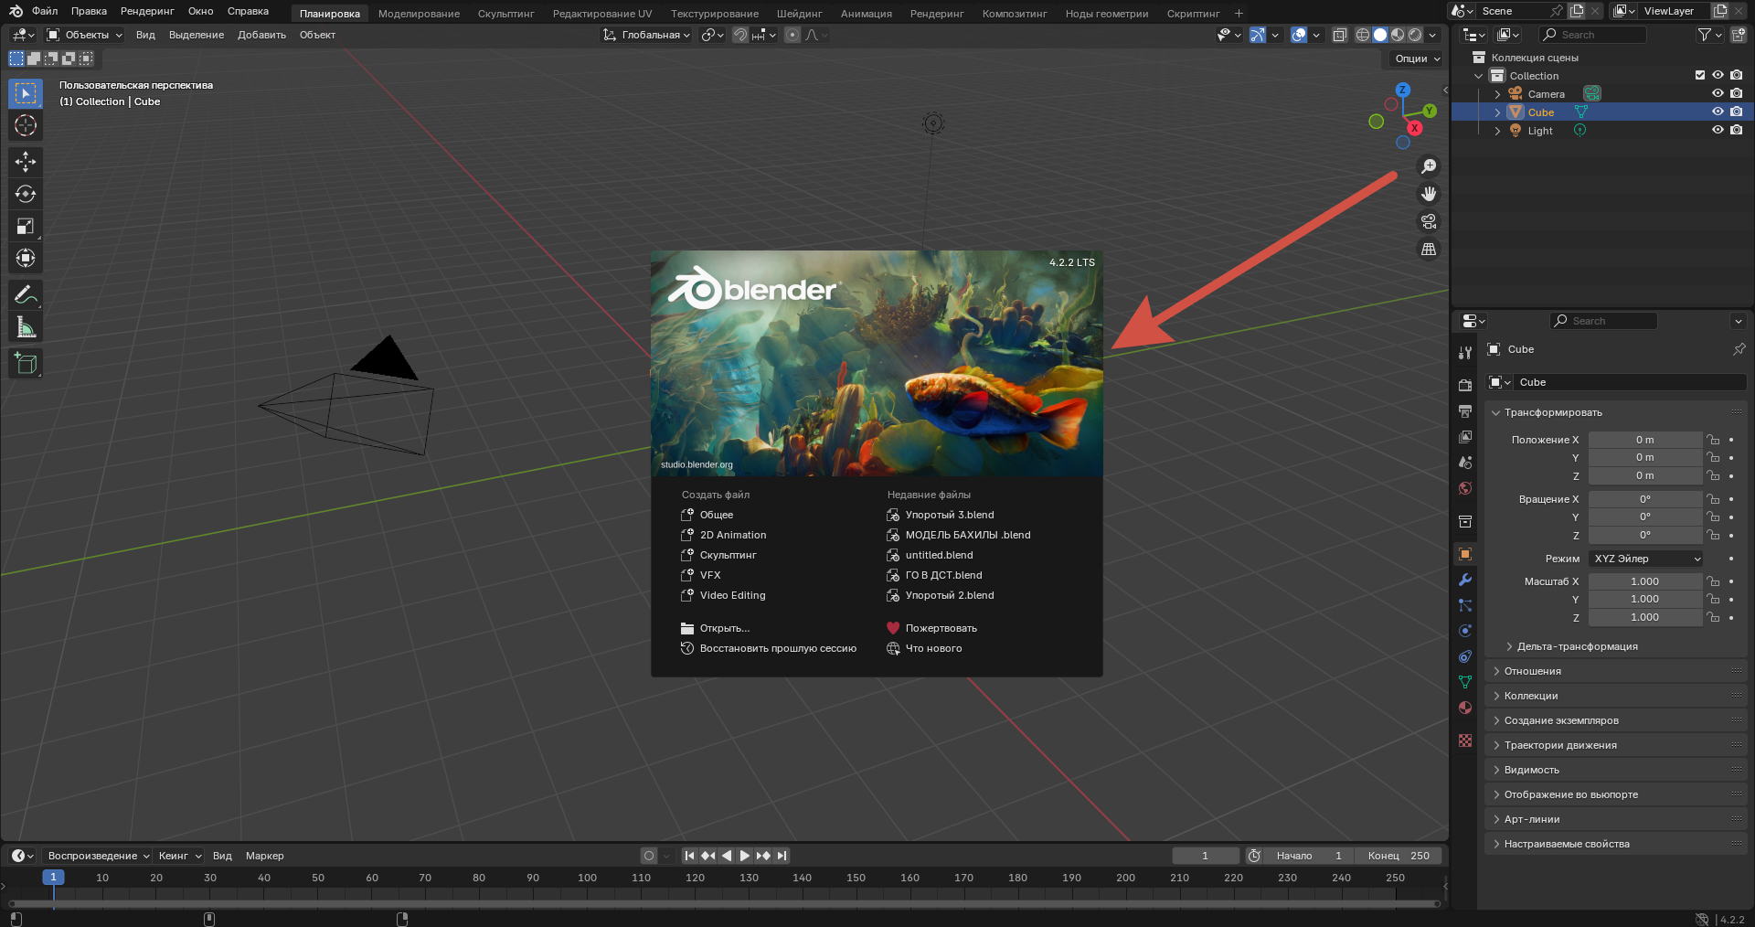Open the Material properties tab

[1465, 708]
